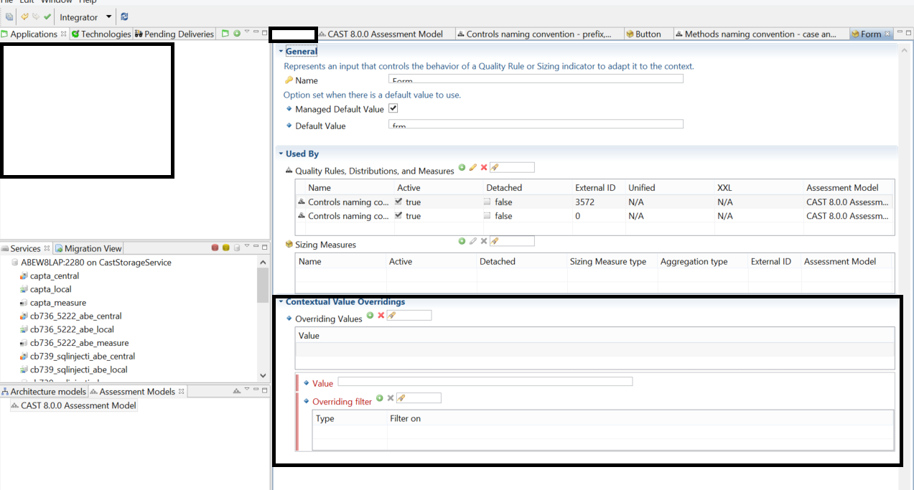This screenshot has height=490, width=914.
Task: Toggle Active checkbox in External ID 3572 row
Action: 399,202
